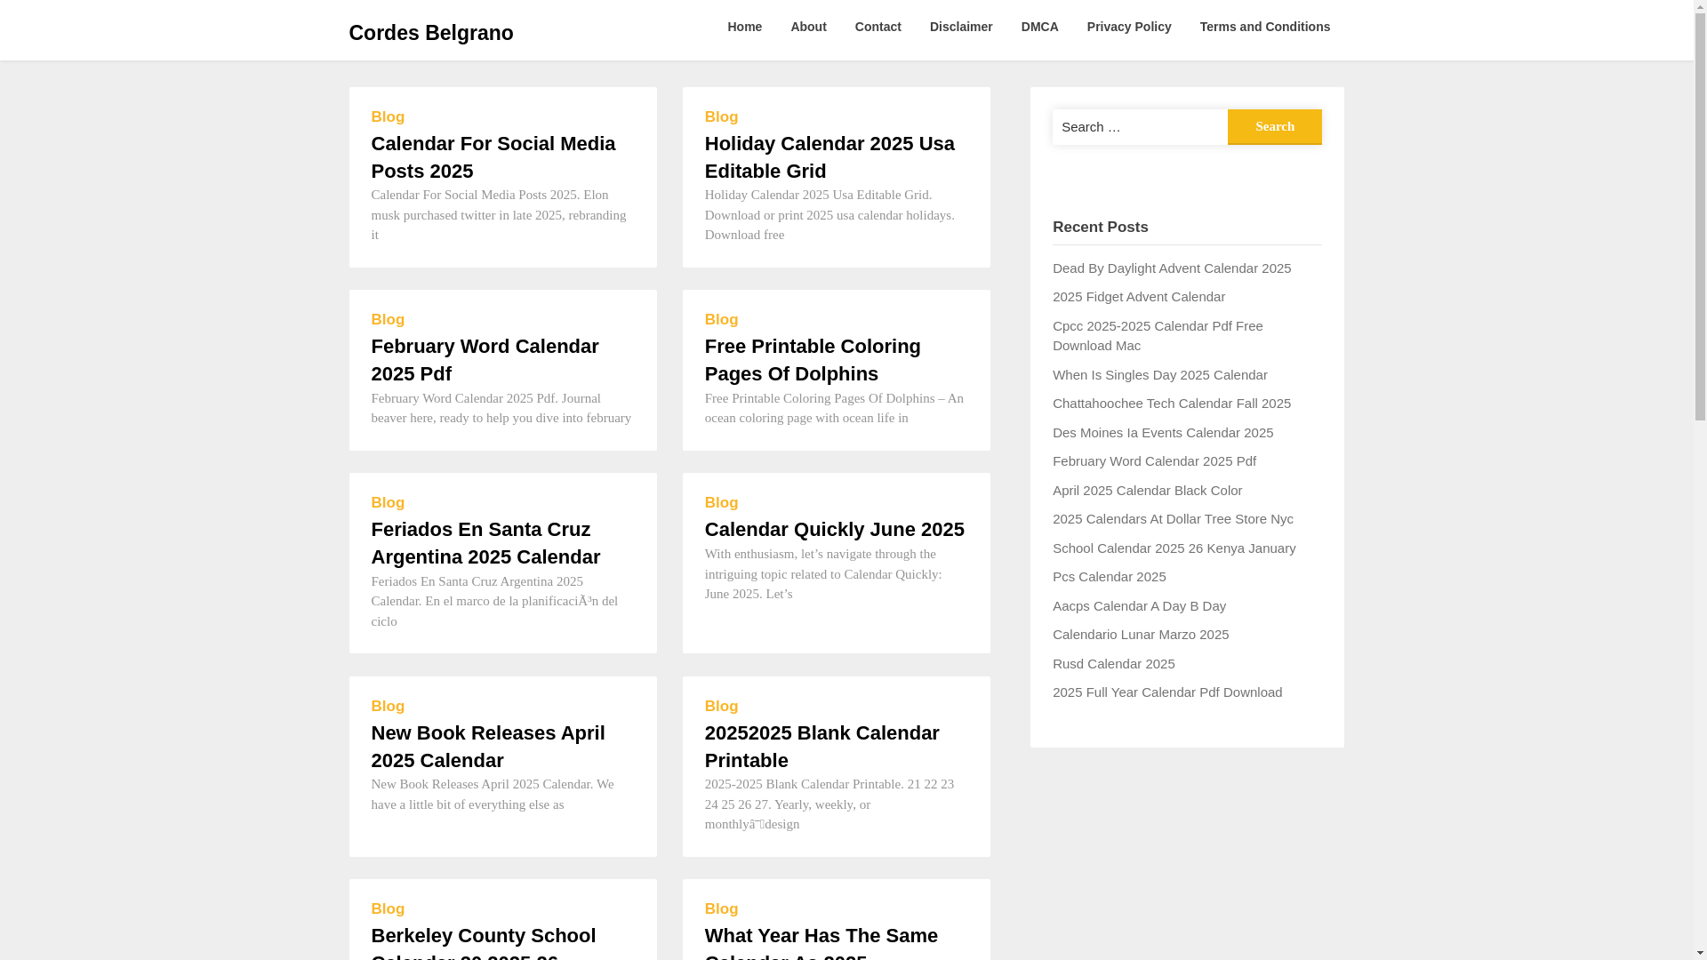Open Dead By Daylight Advent Calendar 2025

(1171, 268)
